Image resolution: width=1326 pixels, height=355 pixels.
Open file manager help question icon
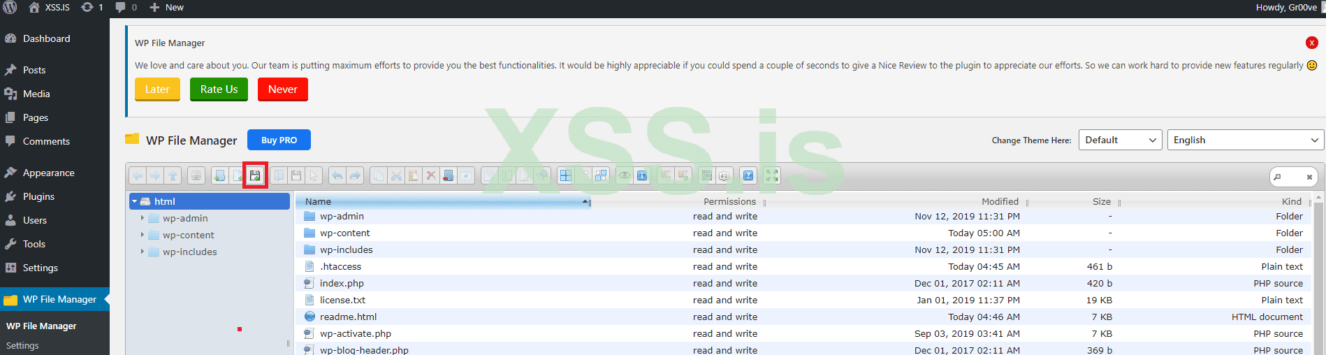(748, 175)
